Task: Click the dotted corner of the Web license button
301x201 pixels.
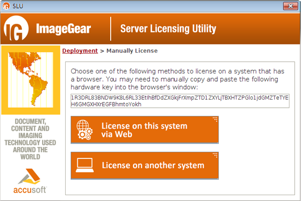Action: click(x=215, y=119)
